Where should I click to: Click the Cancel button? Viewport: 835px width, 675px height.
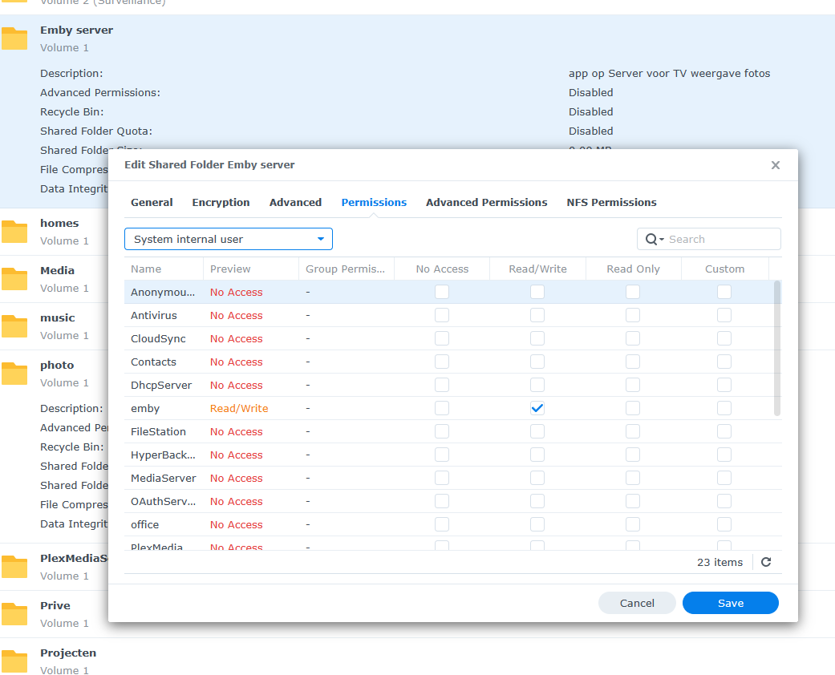[637, 603]
